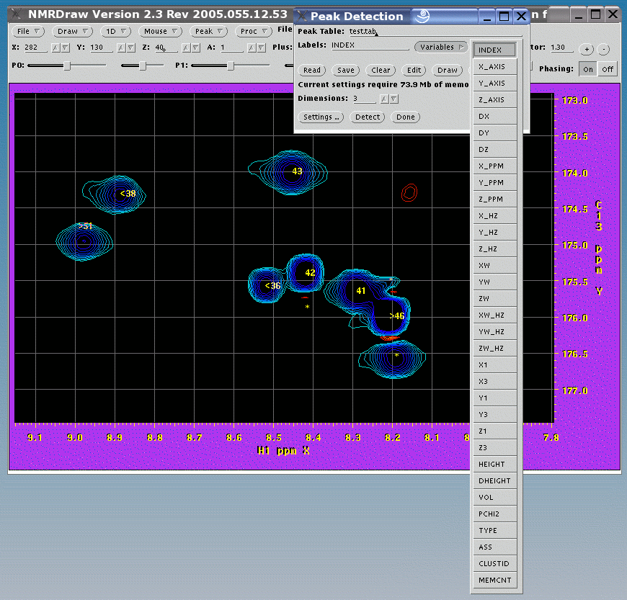Screen dimensions: 627x600
Task: Click the Z value down arrow
Action: 195,48
